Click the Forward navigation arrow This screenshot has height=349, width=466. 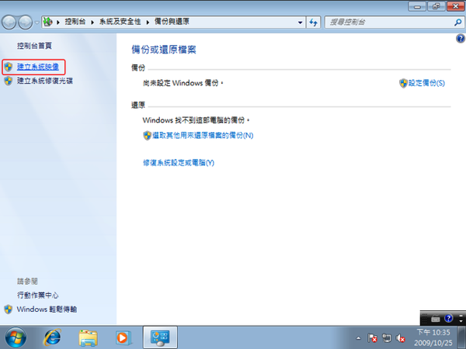[x=26, y=22]
